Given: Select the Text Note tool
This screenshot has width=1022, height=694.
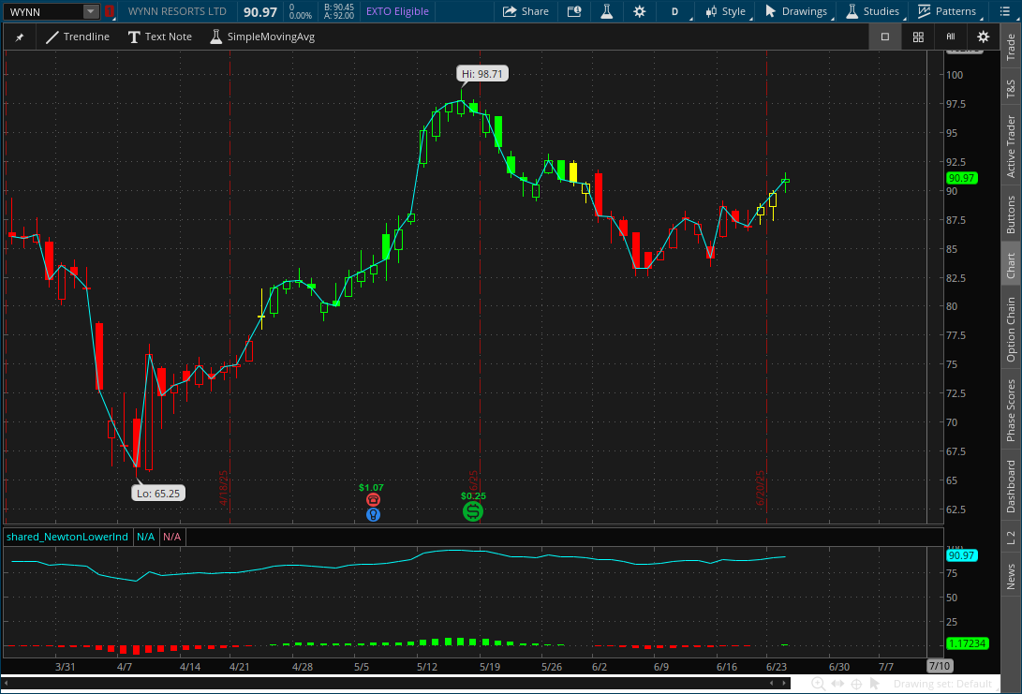Looking at the screenshot, I should (x=159, y=37).
